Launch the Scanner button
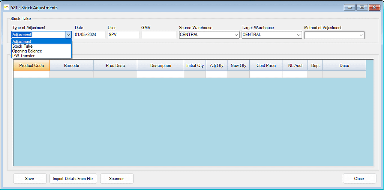 116,179
